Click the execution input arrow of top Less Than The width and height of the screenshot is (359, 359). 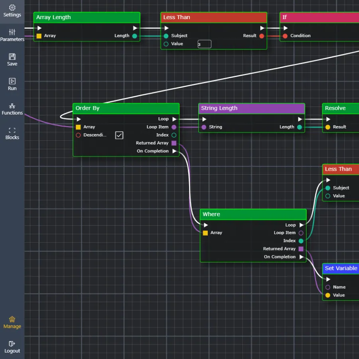[166, 28]
